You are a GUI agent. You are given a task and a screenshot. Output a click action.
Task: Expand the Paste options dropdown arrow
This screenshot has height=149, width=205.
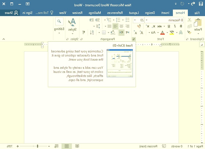(198, 34)
